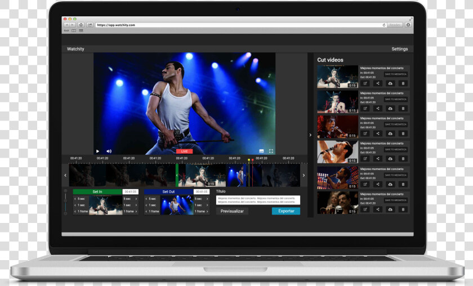Click the red LIVE badge
Image resolution: width=473 pixels, height=286 pixels.
(x=184, y=151)
